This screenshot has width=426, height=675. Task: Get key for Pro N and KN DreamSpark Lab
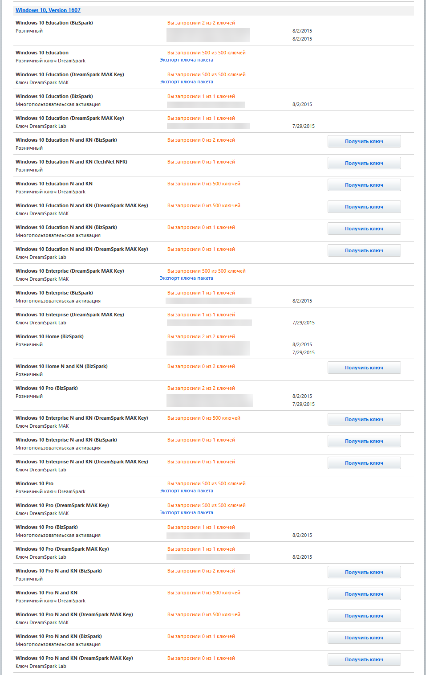(x=364, y=659)
